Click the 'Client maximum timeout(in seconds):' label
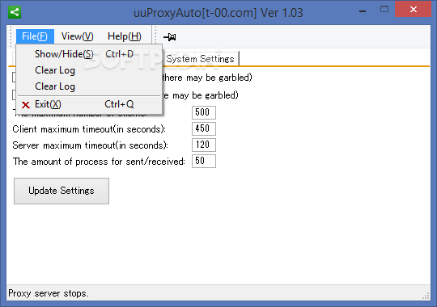This screenshot has height=307, width=437. coord(89,129)
